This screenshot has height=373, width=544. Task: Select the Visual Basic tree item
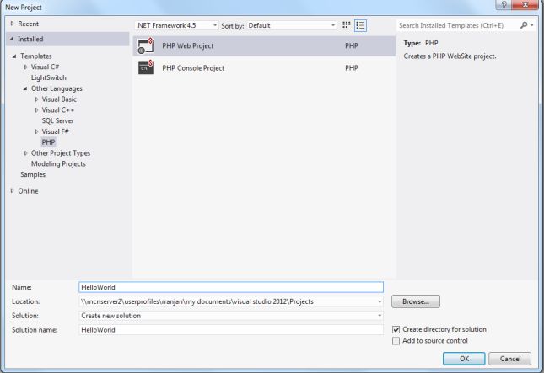(59, 99)
